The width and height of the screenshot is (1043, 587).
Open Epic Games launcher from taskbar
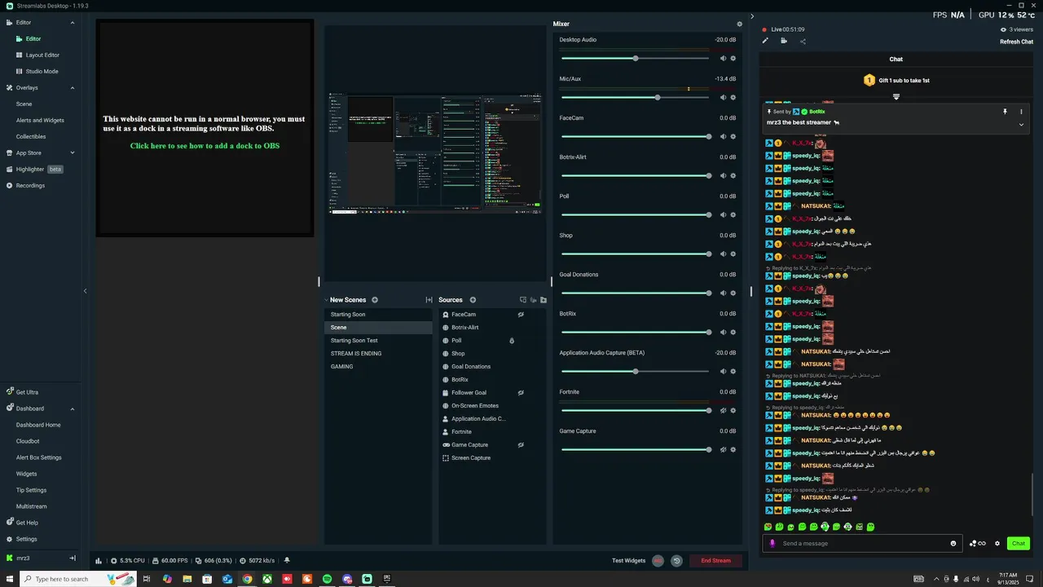(387, 579)
